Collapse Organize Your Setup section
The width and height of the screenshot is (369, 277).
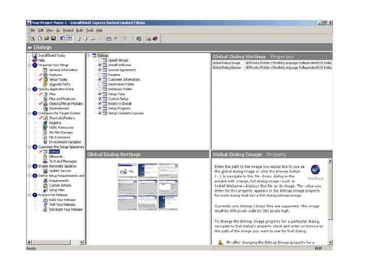tap(29, 65)
